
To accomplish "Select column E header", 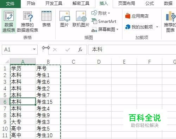I will point(124,62).
